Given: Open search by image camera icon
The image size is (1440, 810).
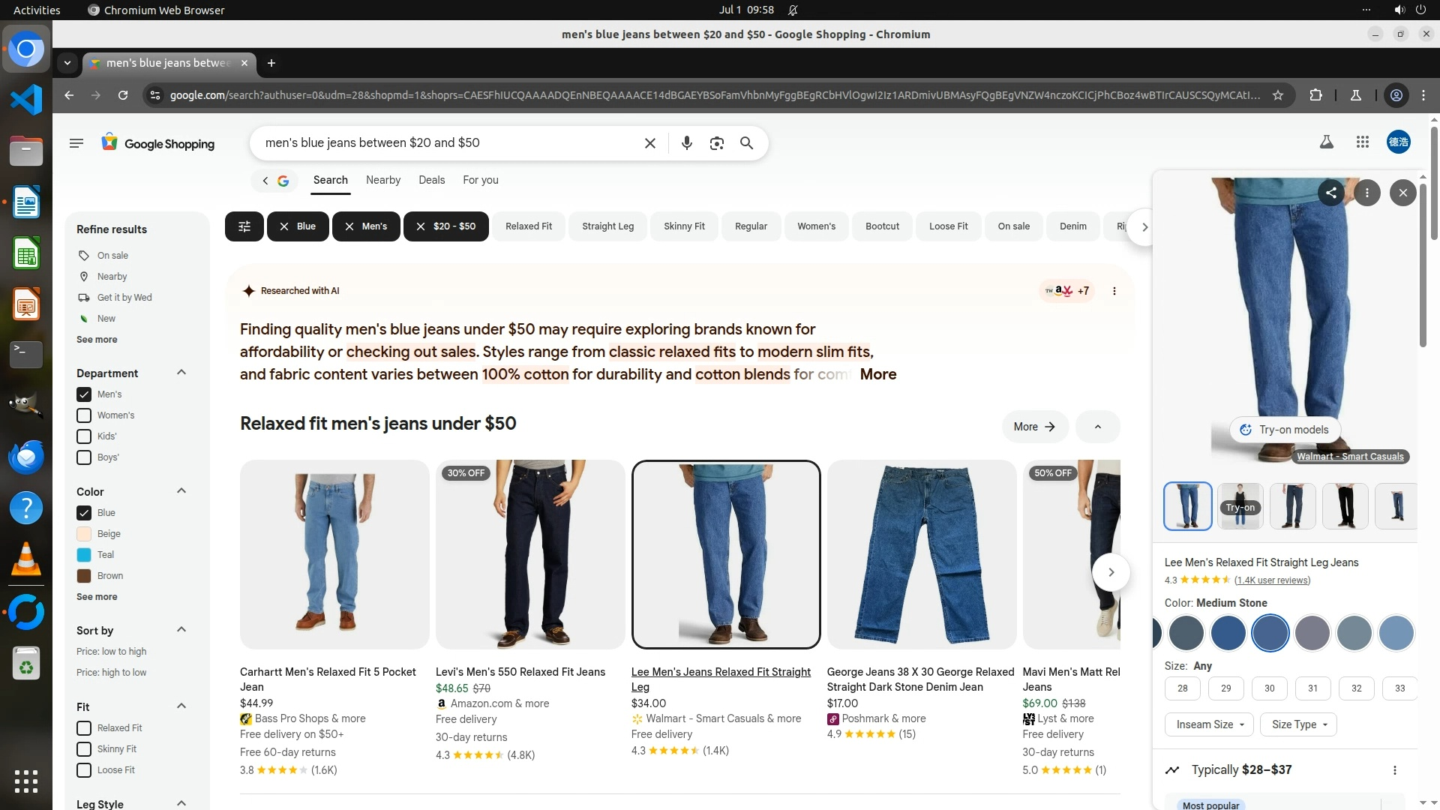Looking at the screenshot, I should (716, 143).
